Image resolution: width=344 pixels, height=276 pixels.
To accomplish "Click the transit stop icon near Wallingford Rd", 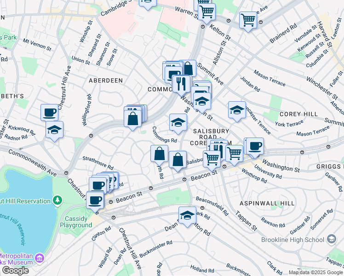I will pos(91,136).
